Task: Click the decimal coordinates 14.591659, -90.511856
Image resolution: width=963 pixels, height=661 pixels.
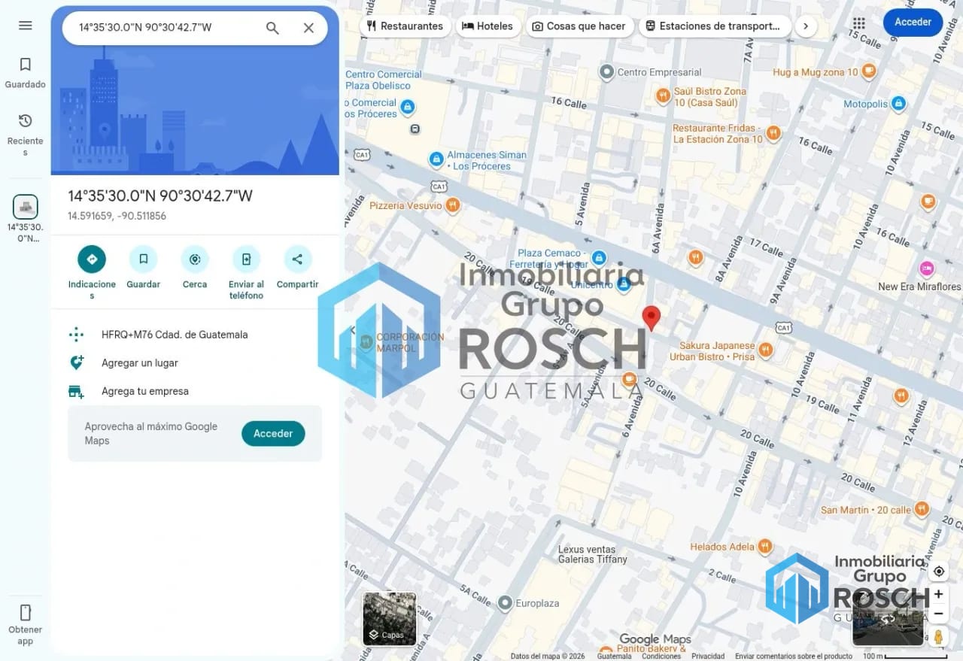Action: click(x=117, y=216)
